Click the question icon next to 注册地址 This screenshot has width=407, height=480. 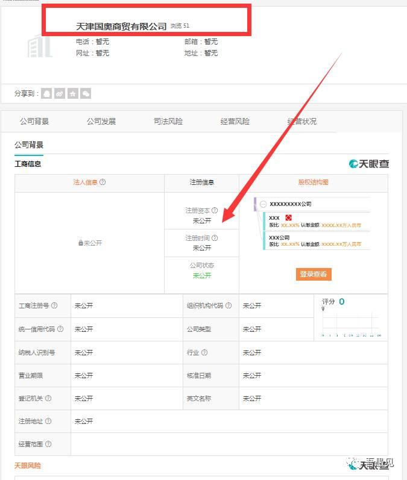point(48,421)
